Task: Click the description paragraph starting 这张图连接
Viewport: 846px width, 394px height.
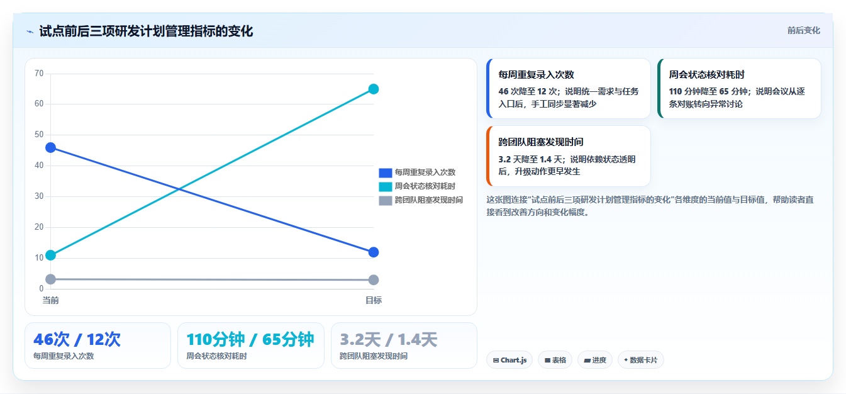Action: pos(650,206)
